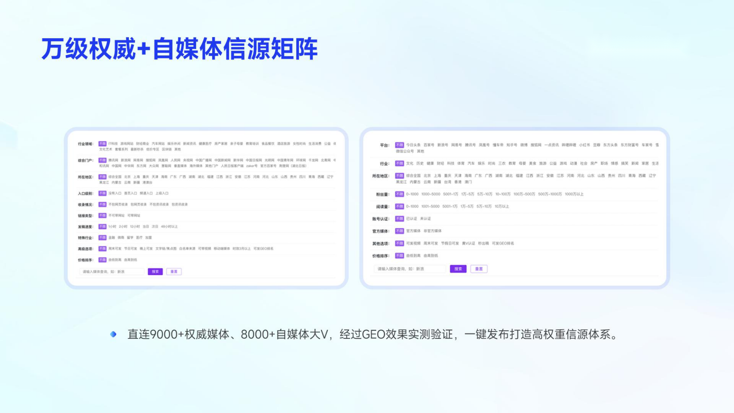Select 秒出稿 option
The height and width of the screenshot is (413, 734).
(483, 243)
